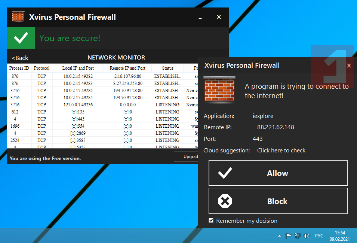Close the firewall alert popup
357x243 pixels.
tap(349, 66)
